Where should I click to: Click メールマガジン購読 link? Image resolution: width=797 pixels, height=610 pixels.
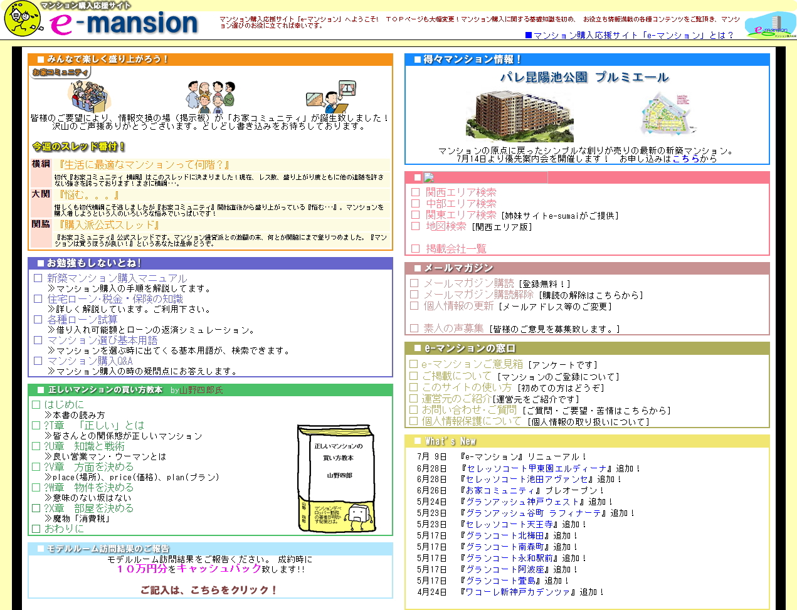tap(468, 283)
